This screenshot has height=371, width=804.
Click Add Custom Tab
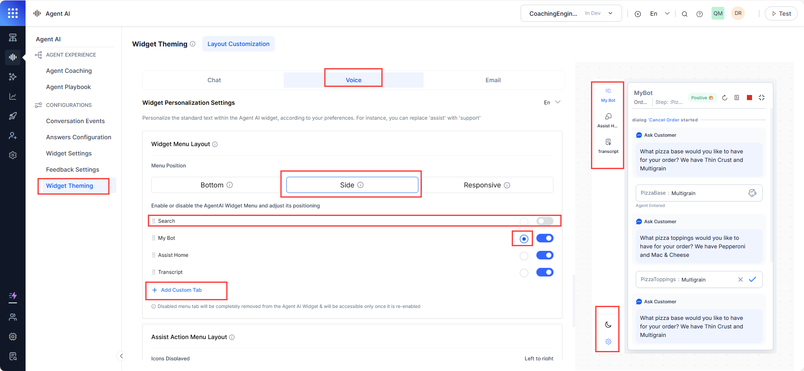tap(181, 290)
